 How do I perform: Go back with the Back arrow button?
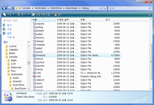pos(4,8)
